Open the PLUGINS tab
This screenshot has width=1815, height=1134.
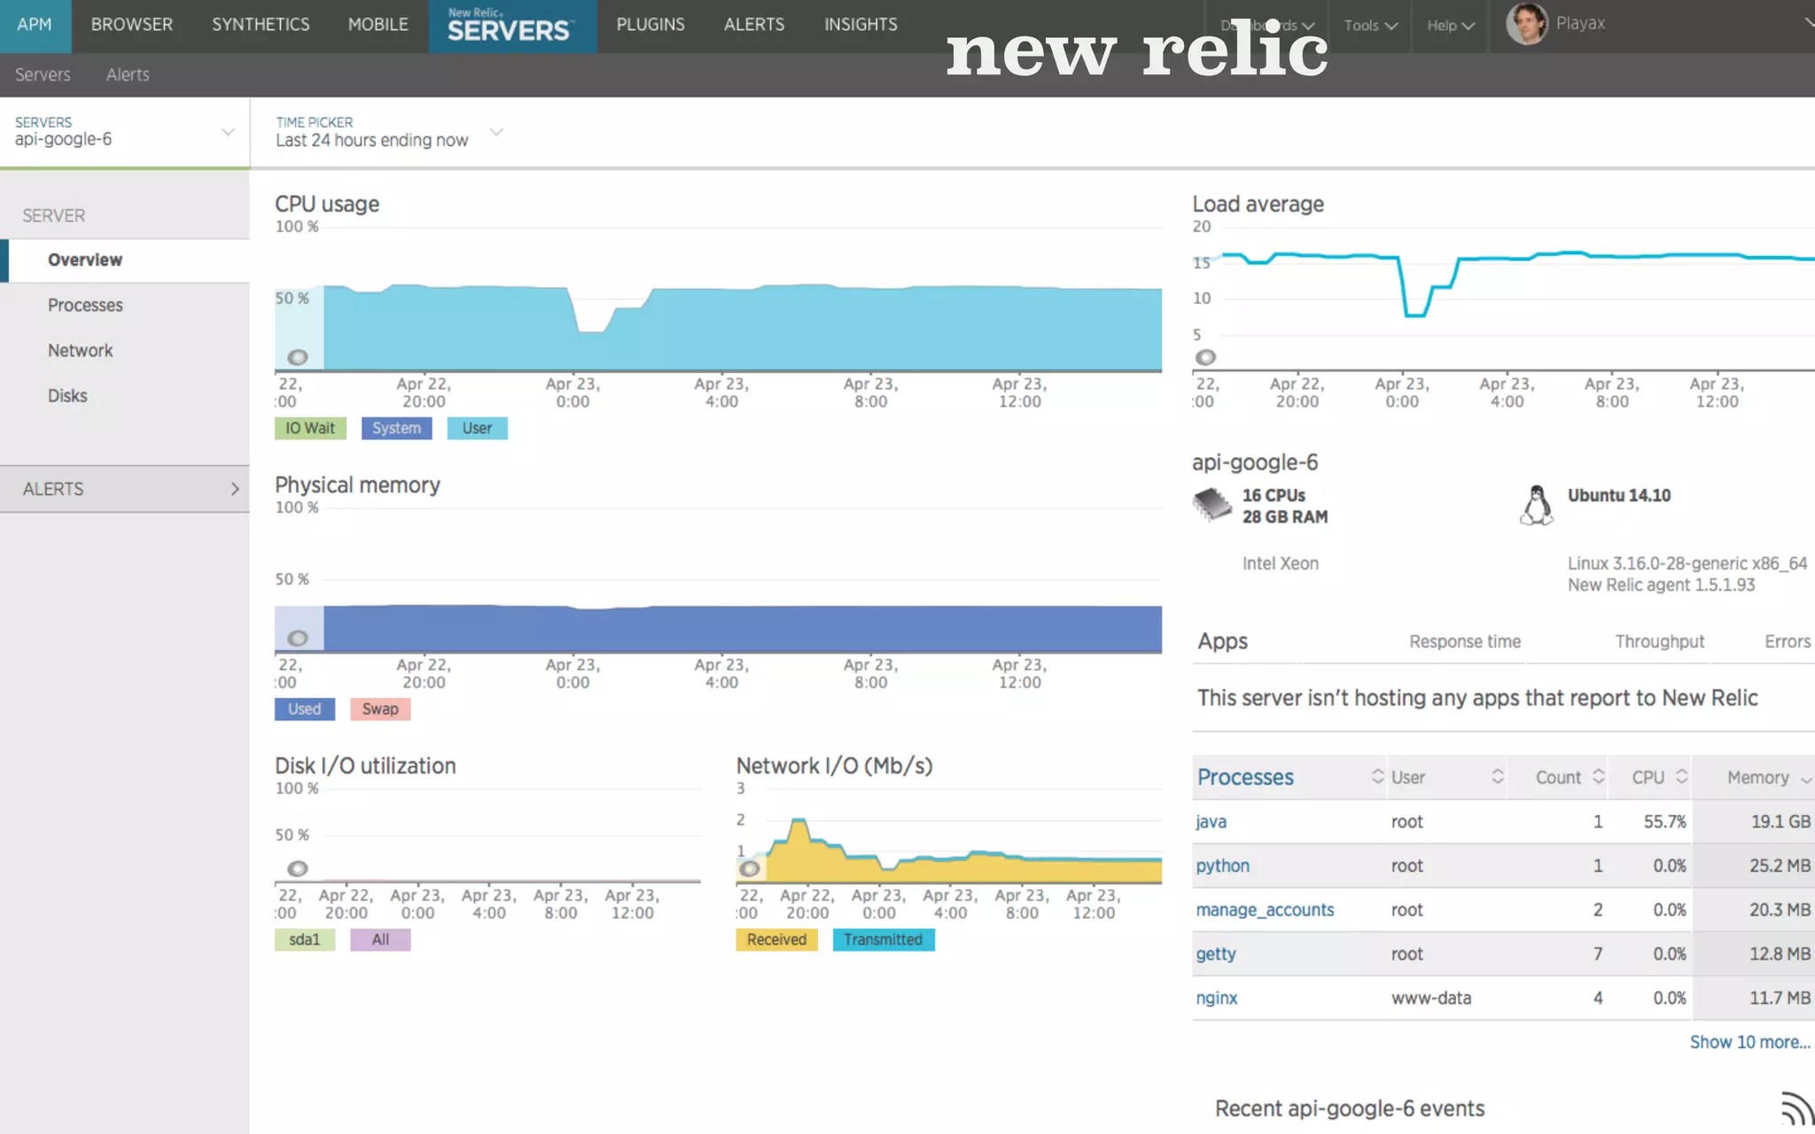tap(650, 25)
